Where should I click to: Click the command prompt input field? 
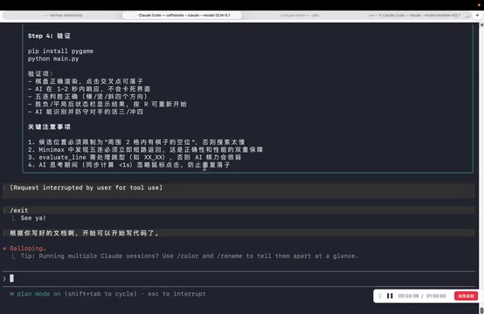(239, 278)
